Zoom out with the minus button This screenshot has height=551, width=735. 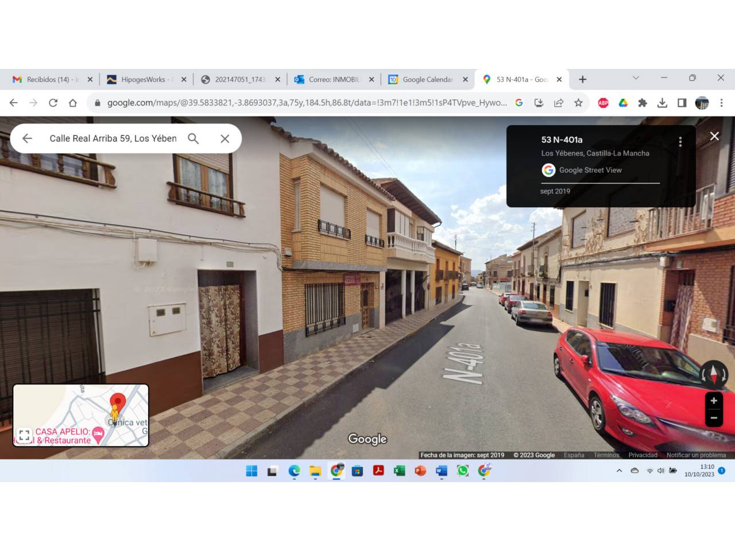click(x=714, y=418)
